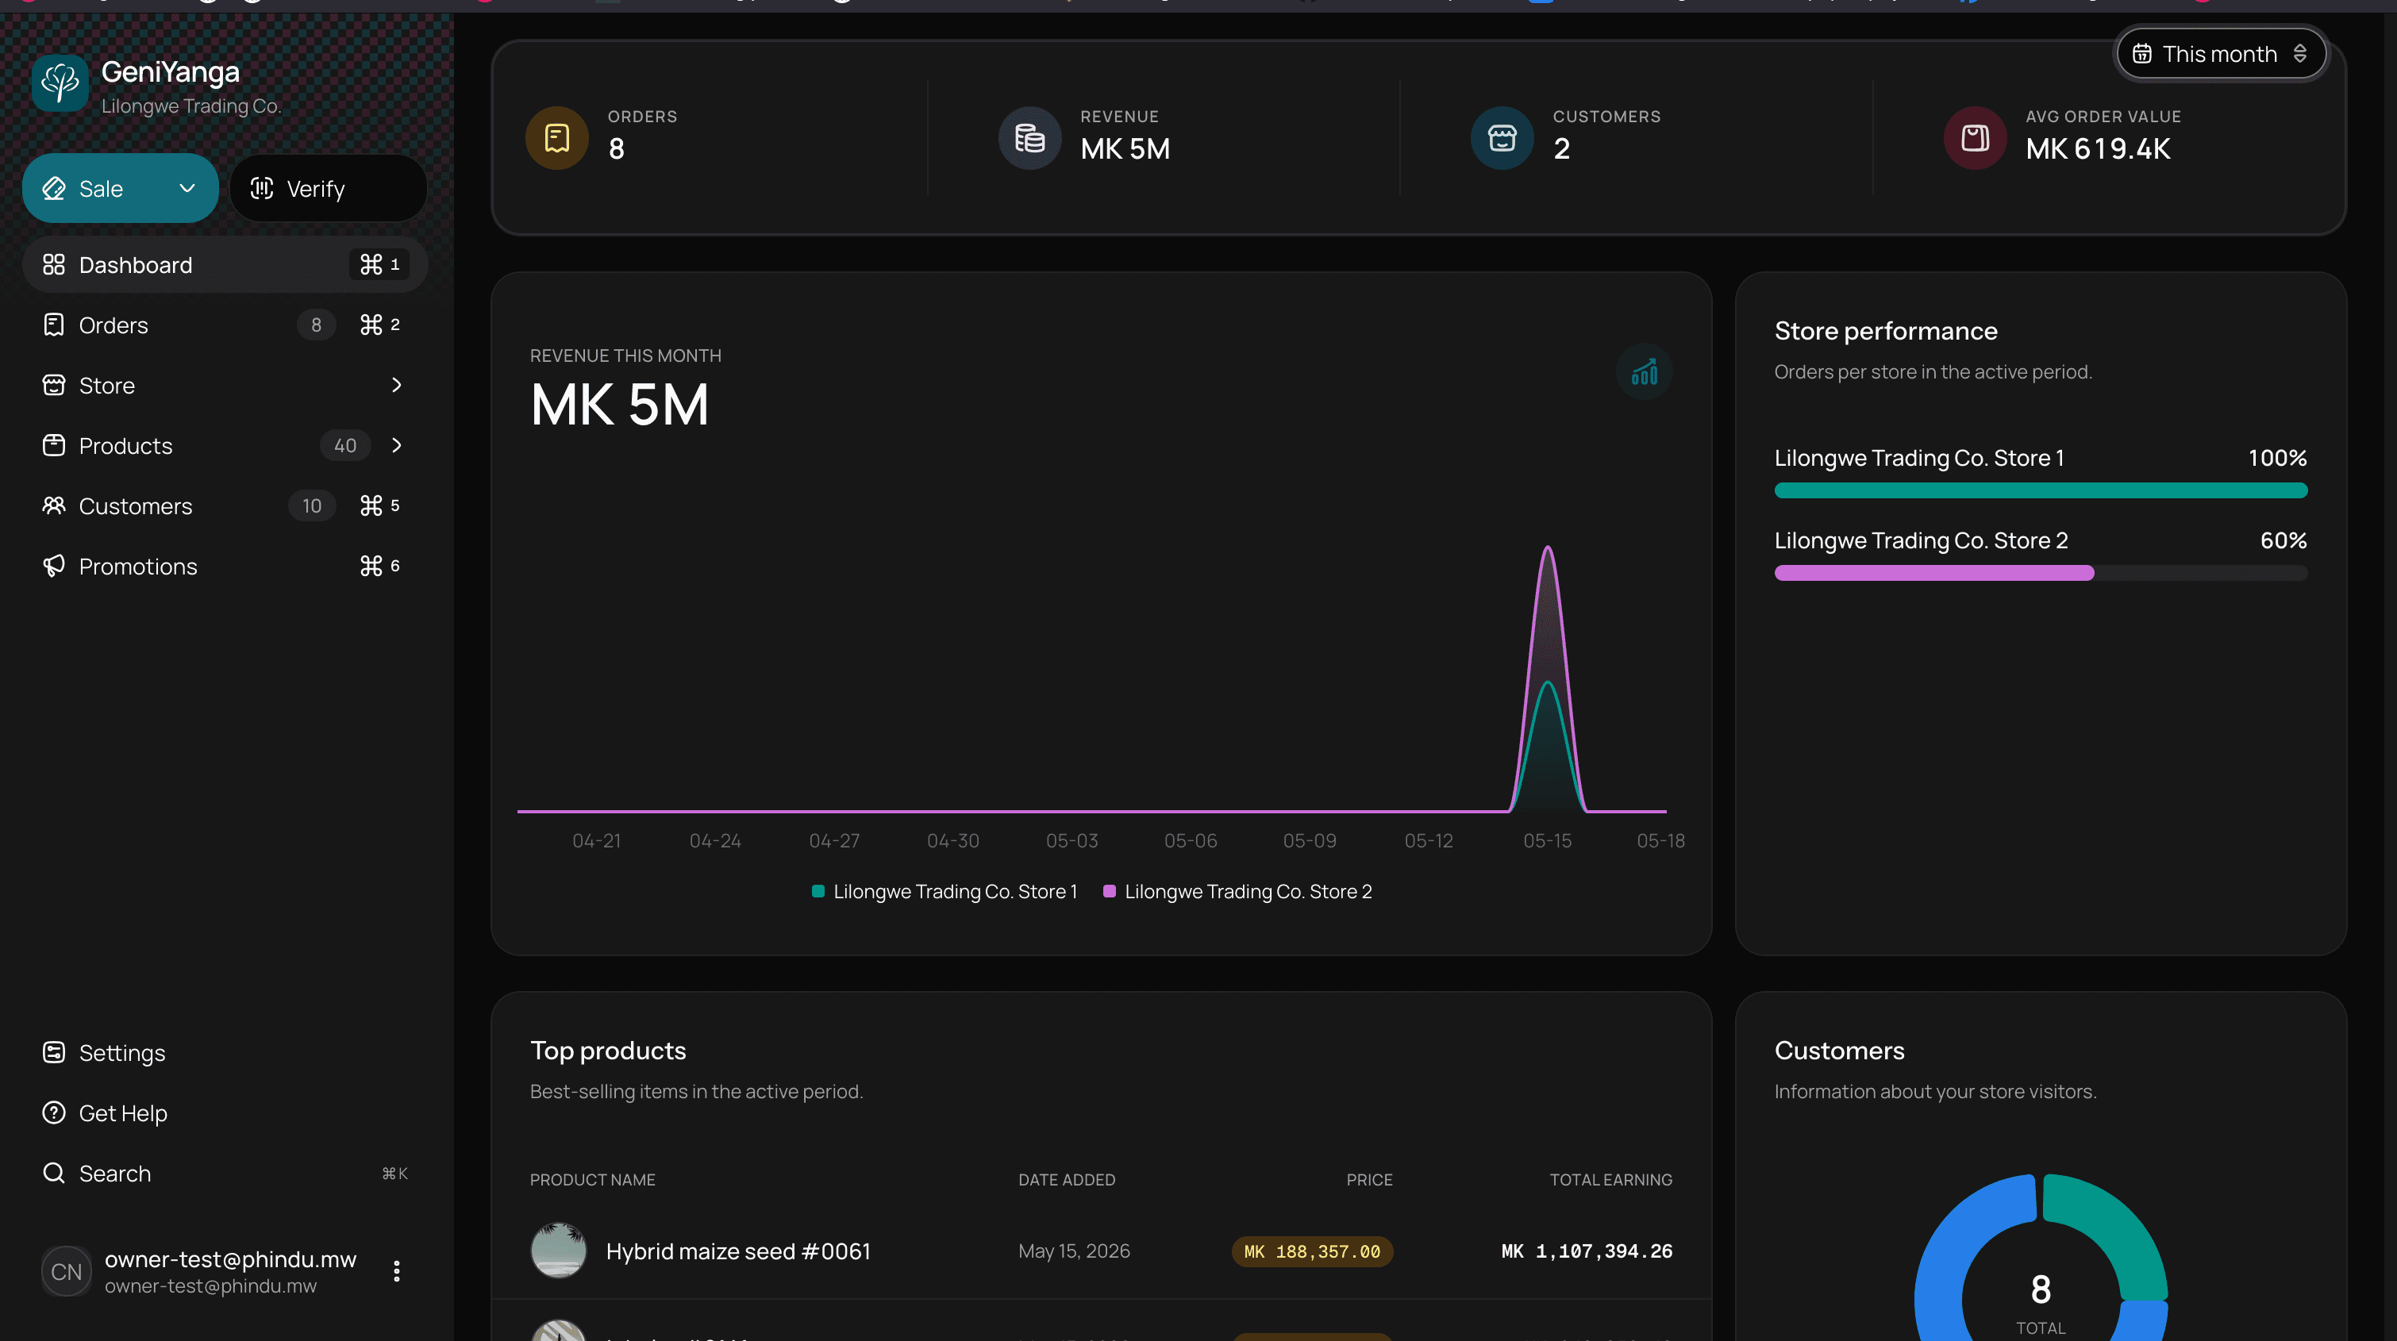Open Get Help from the sidebar
The image size is (2397, 1341).
pyautogui.click(x=225, y=1113)
